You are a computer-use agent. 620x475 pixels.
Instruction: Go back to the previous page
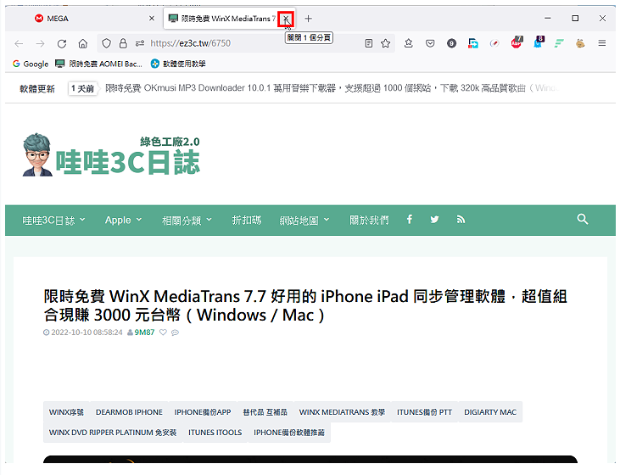click(19, 43)
